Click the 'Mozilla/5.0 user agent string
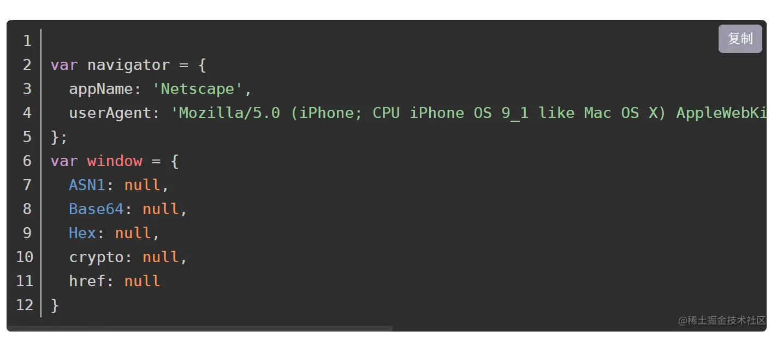Screen dimensions: 777x337 tap(225, 113)
